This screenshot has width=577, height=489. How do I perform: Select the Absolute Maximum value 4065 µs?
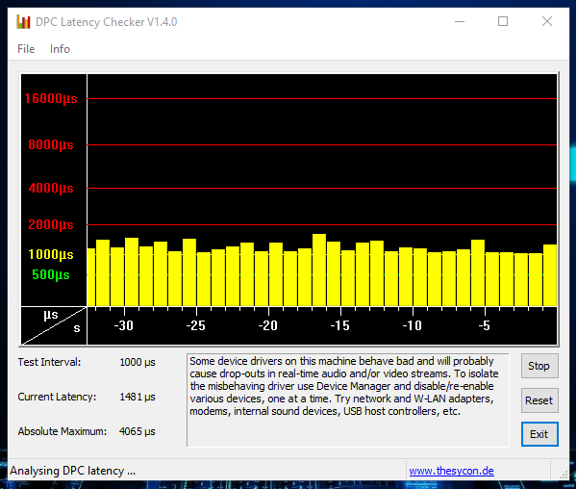point(138,431)
